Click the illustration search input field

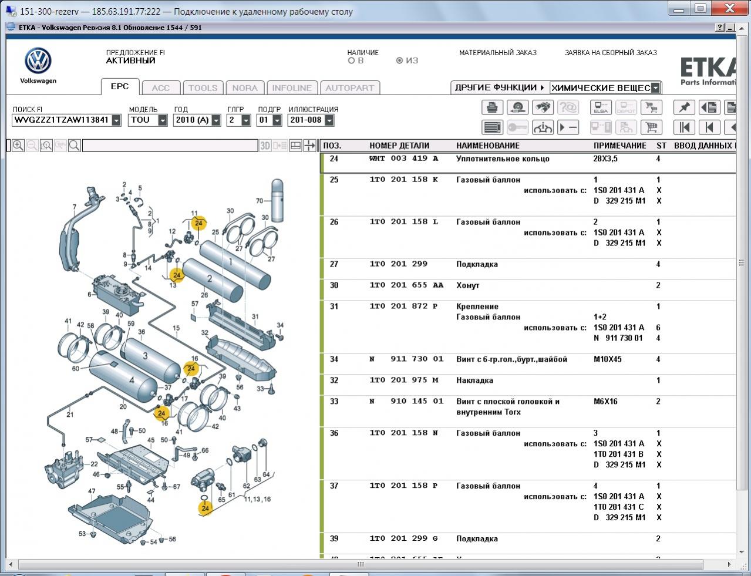170,146
